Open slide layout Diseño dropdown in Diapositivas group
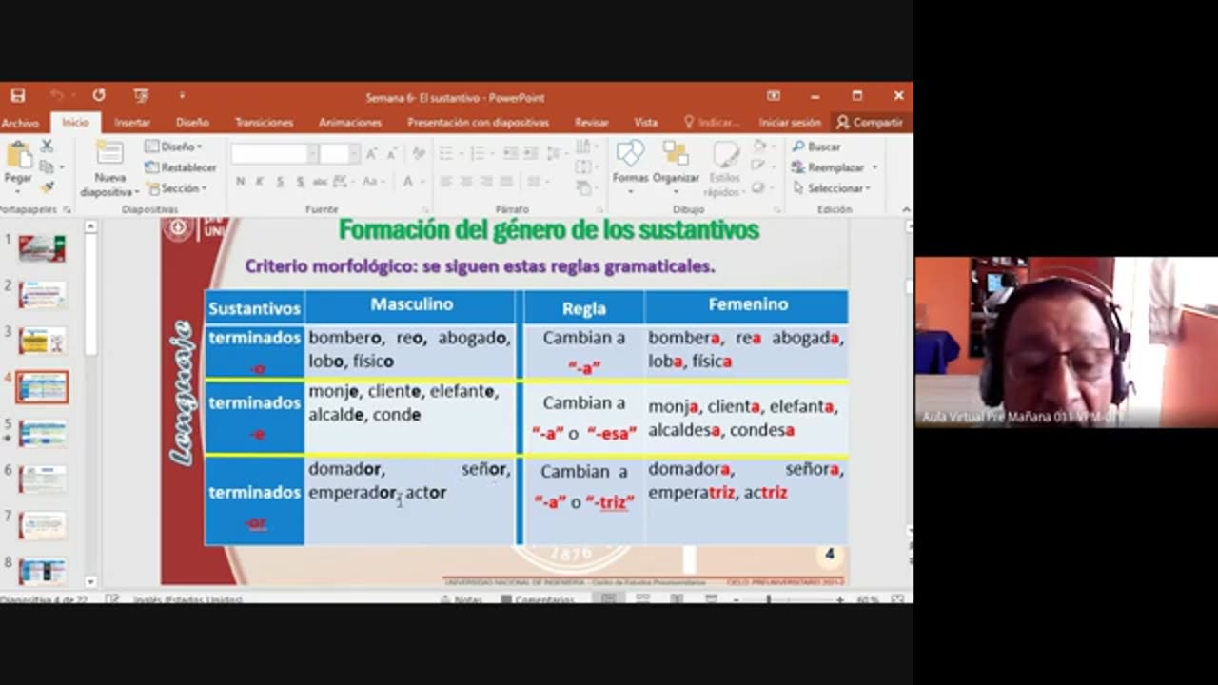Screen dimensions: 1218x685 (174, 147)
